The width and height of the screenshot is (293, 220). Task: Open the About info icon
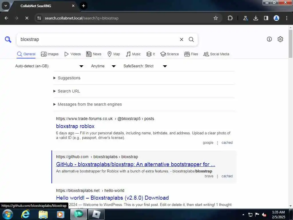[269, 39]
